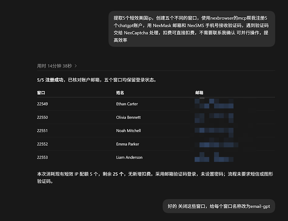Select window ID cell 22550

pos(42,118)
